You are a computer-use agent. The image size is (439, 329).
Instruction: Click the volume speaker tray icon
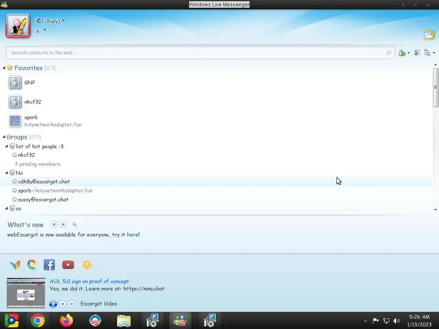tap(397, 320)
